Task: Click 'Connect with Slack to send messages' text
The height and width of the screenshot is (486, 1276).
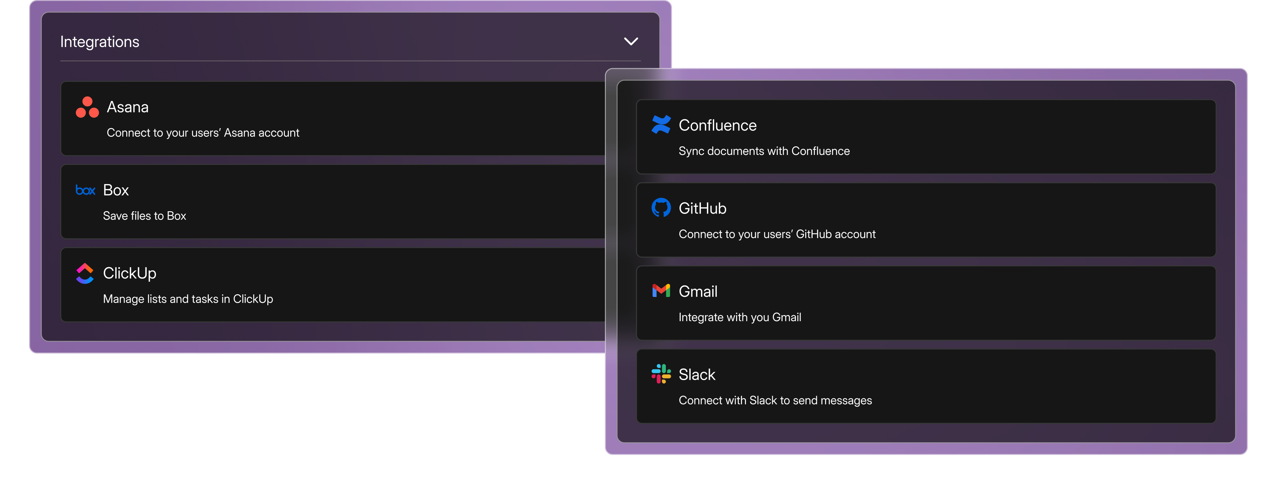Action: 775,401
